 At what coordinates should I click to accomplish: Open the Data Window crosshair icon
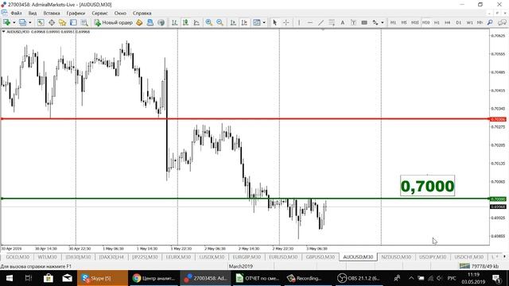[52, 22]
